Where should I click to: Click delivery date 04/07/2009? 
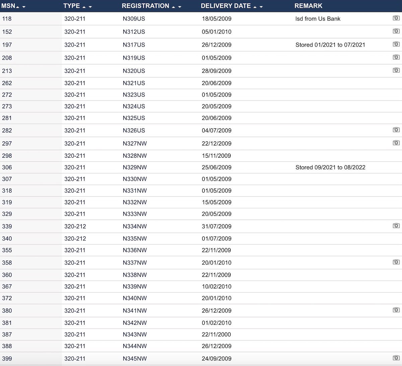[216, 131]
